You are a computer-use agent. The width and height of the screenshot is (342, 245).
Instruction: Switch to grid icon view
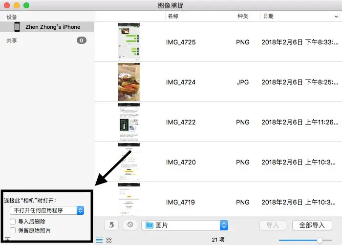tap(109, 240)
